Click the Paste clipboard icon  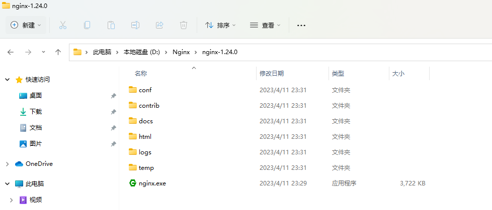coord(111,26)
